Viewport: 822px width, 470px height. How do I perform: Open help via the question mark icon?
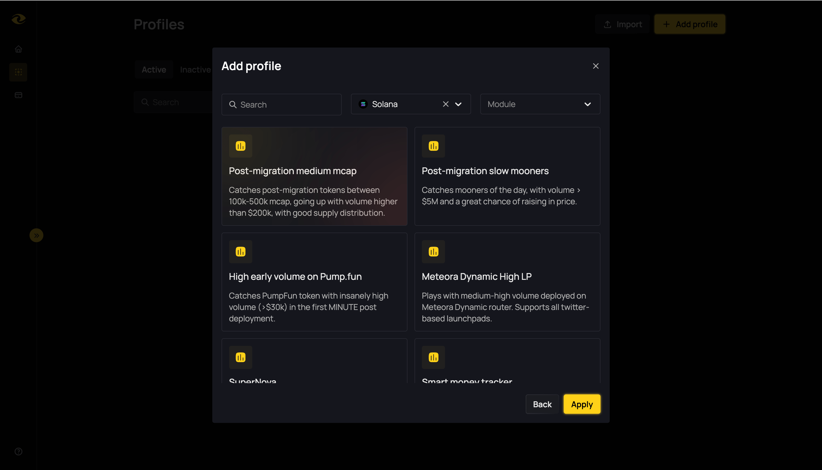(x=18, y=452)
